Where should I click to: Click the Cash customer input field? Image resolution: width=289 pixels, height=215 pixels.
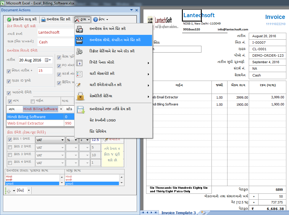(x=56, y=42)
